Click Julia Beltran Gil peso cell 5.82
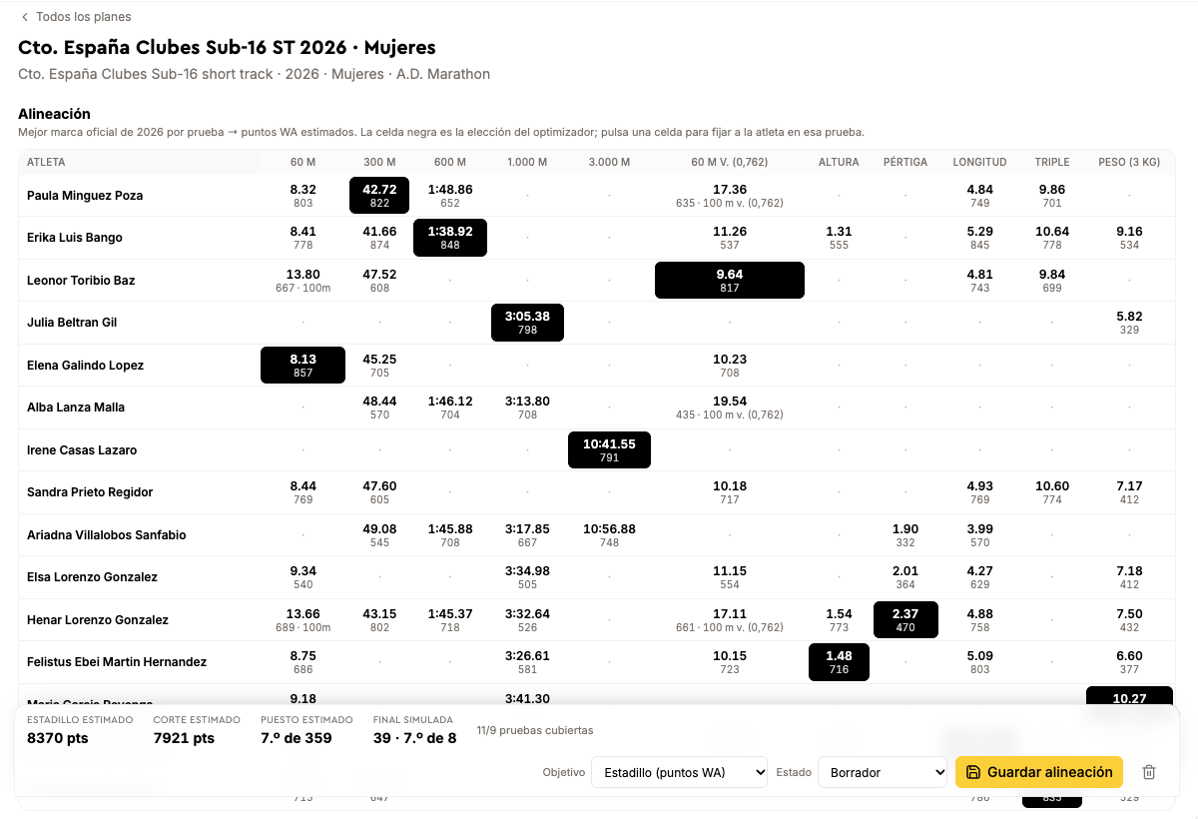The height and width of the screenshot is (819, 1198). (x=1130, y=323)
